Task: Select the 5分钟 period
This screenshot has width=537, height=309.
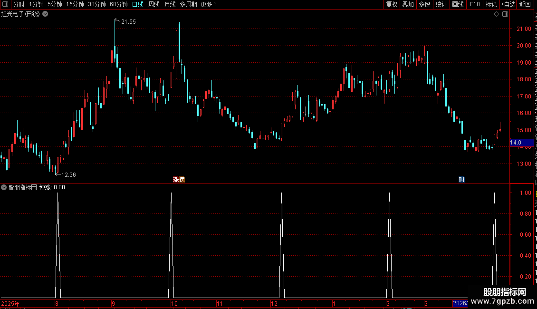Action: click(55, 4)
